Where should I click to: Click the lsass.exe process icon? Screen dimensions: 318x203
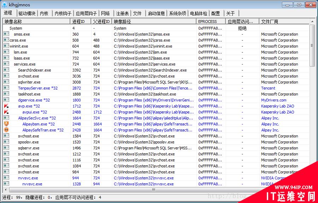coord(6,58)
